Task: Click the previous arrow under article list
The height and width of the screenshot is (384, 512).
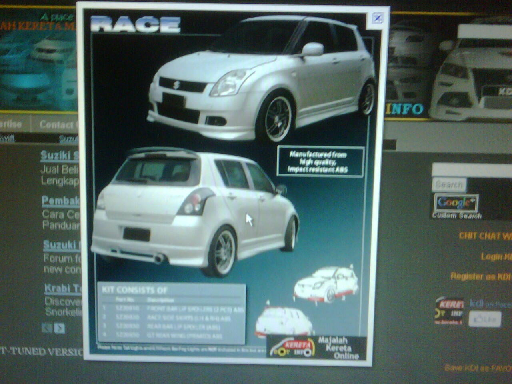Action: [x=47, y=328]
